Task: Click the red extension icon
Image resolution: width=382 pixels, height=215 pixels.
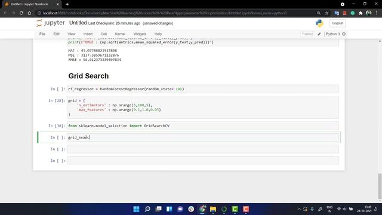Action: (x=344, y=13)
